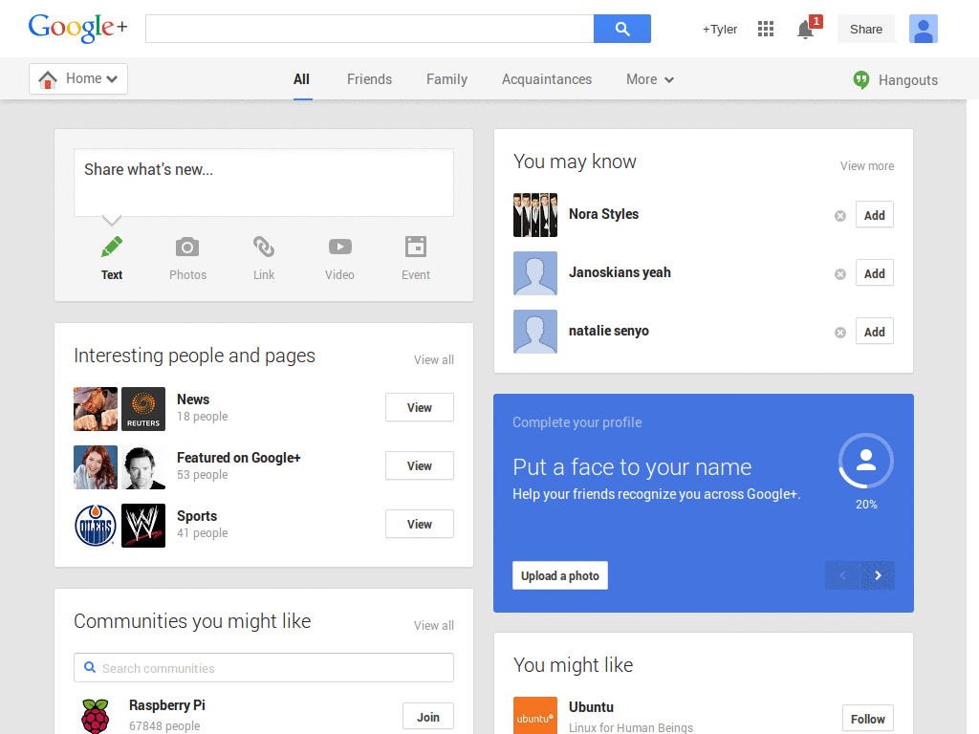Viewport: 979px width, 734px height.
Task: Add Janoskians yeah to circles
Action: pos(874,273)
